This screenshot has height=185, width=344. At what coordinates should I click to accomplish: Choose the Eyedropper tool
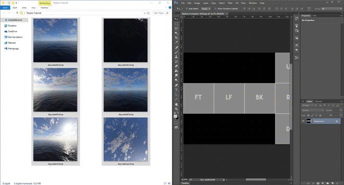(176, 42)
